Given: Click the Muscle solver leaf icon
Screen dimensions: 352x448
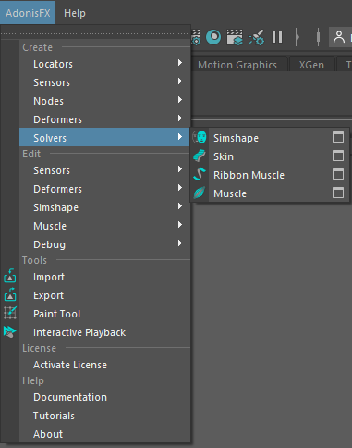Looking at the screenshot, I should coord(200,193).
